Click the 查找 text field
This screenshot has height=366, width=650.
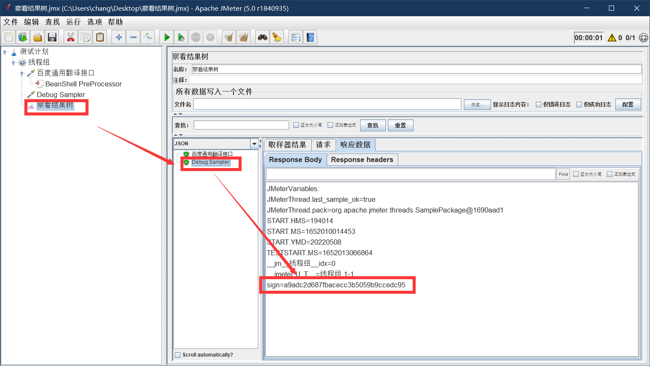point(241,125)
